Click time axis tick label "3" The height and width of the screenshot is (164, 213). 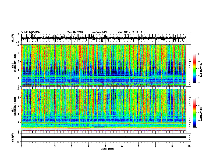click(x=72, y=146)
